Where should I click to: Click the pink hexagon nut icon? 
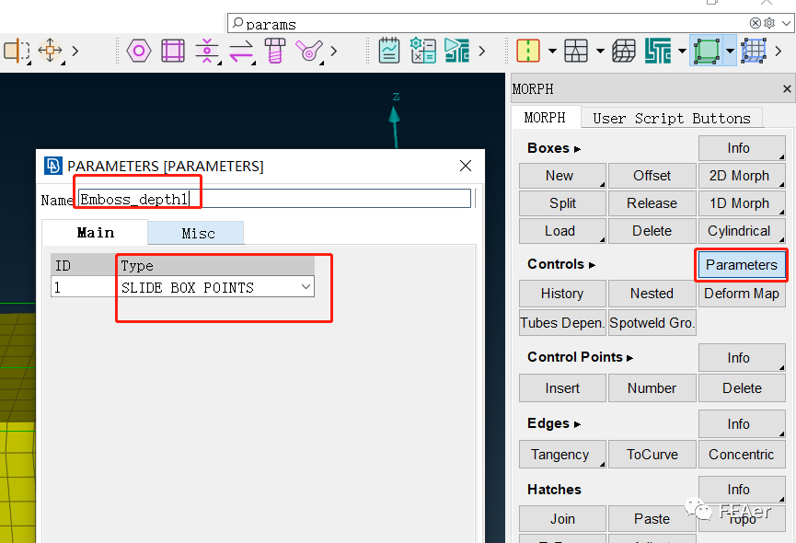pos(139,51)
